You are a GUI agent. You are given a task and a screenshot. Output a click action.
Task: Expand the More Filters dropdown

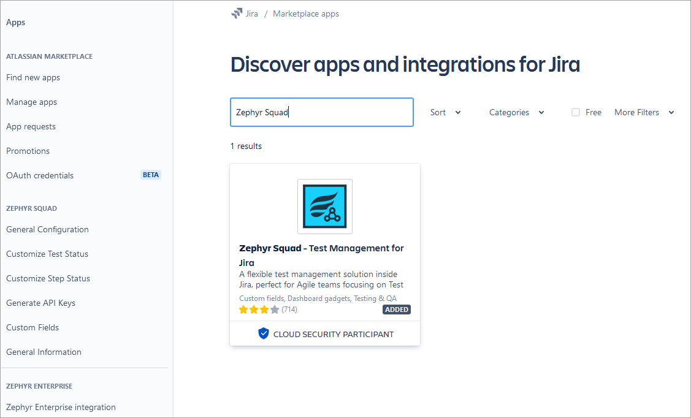[x=644, y=112]
